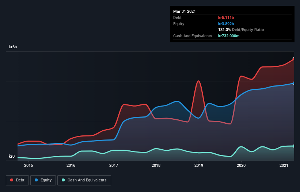Click the Debt row label in tooltip
The height and width of the screenshot is (192, 300).
coord(177,18)
